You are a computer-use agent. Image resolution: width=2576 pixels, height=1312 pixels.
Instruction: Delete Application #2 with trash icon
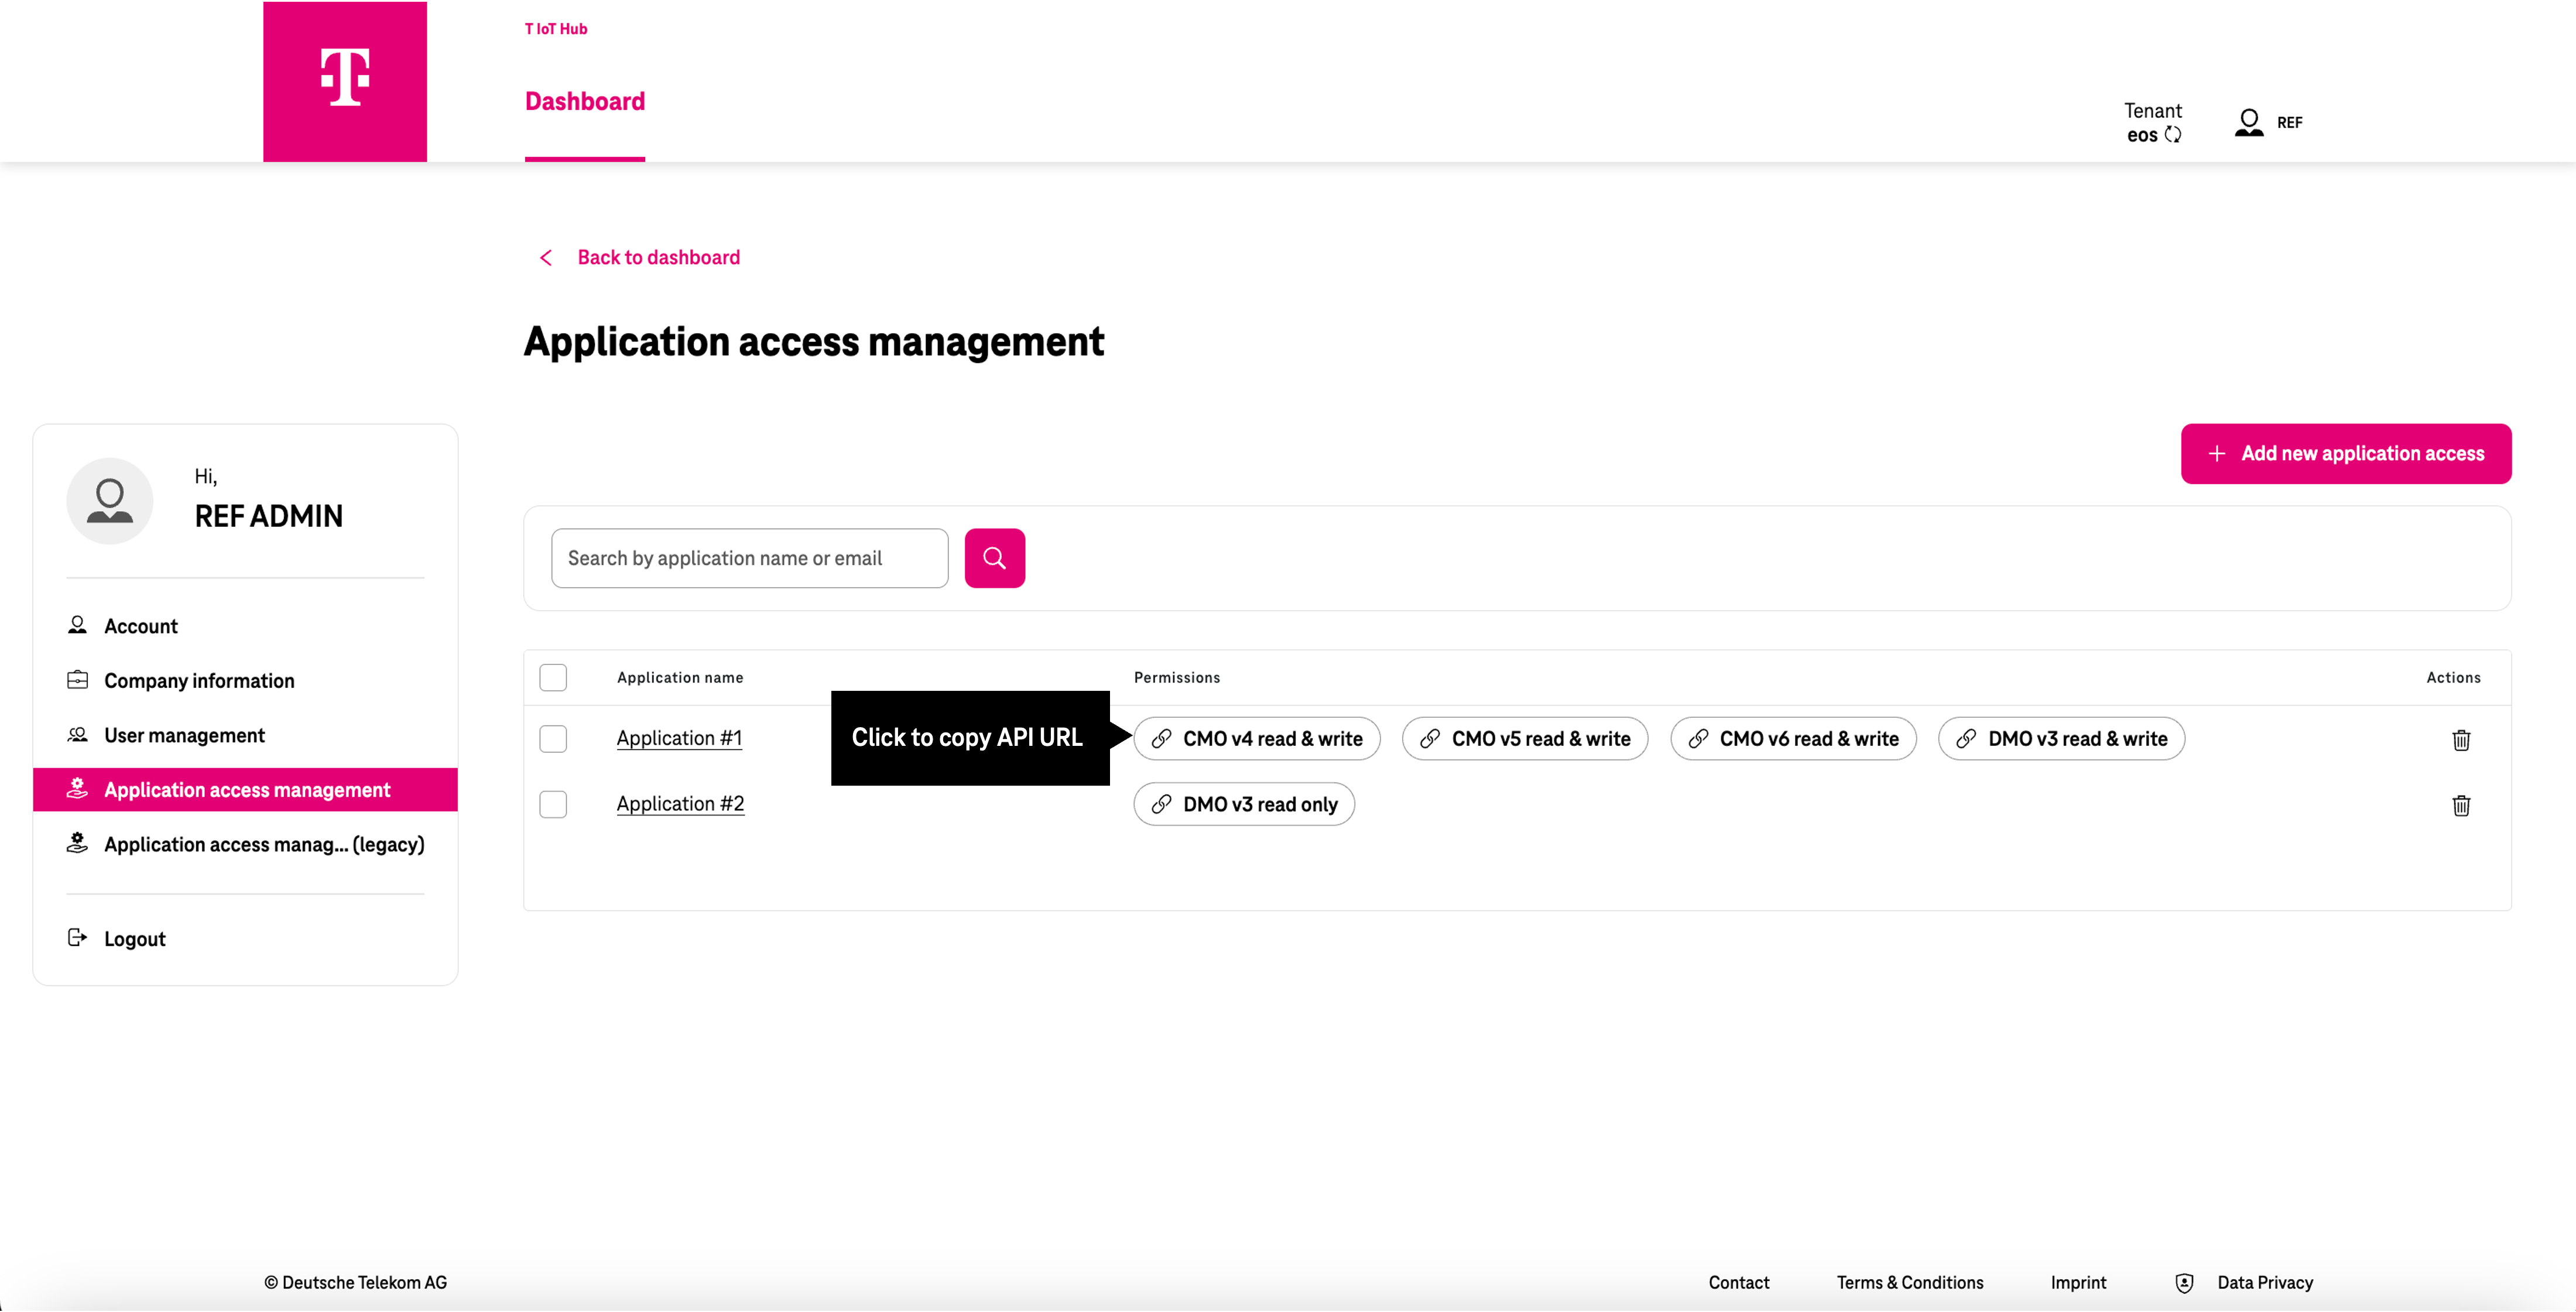click(2461, 805)
